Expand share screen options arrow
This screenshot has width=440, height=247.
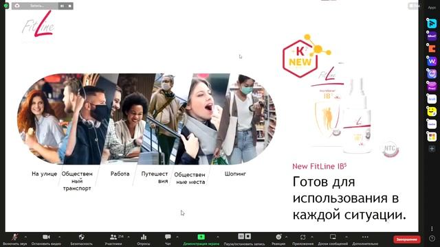tap(218, 237)
